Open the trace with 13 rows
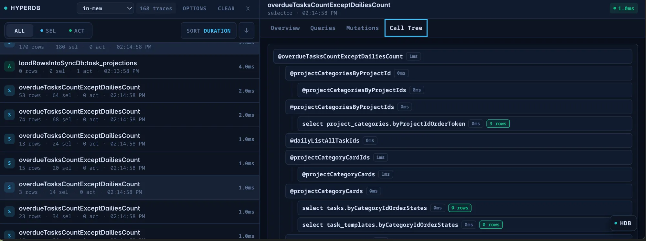This screenshot has width=646, height=241. tap(130, 139)
